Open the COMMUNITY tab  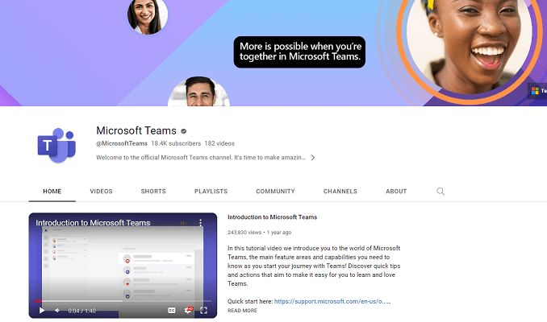point(276,191)
